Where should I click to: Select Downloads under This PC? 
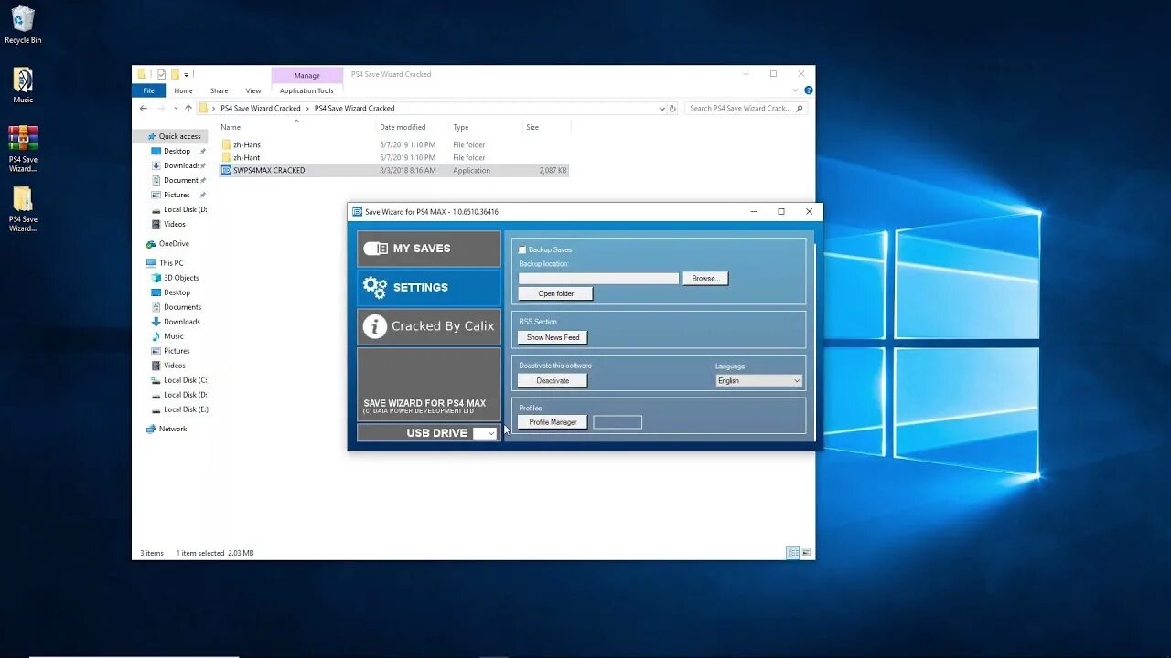coord(181,322)
